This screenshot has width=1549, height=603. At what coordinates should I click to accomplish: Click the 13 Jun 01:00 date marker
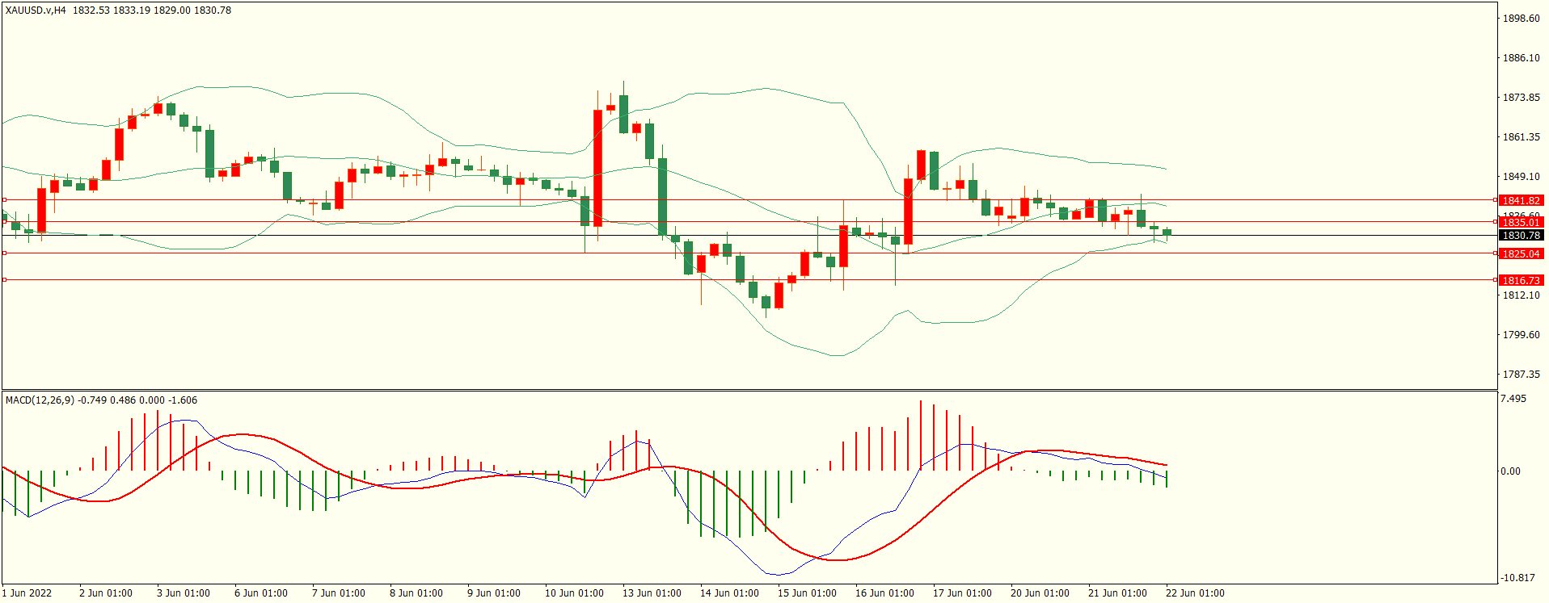click(651, 593)
